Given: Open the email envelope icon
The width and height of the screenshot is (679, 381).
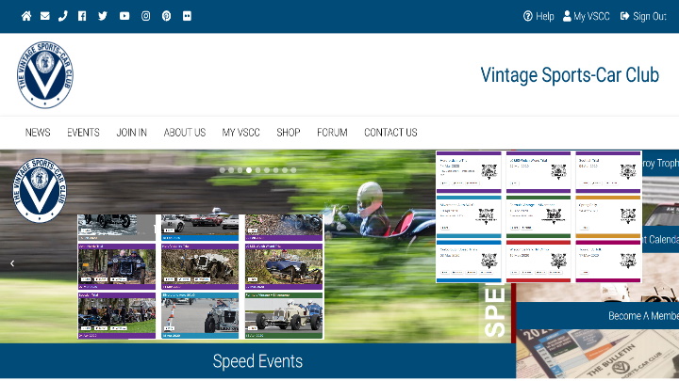Looking at the screenshot, I should click(44, 16).
